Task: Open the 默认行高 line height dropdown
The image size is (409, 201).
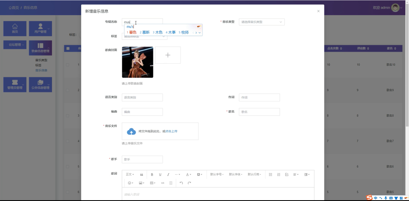Action: tap(254, 174)
